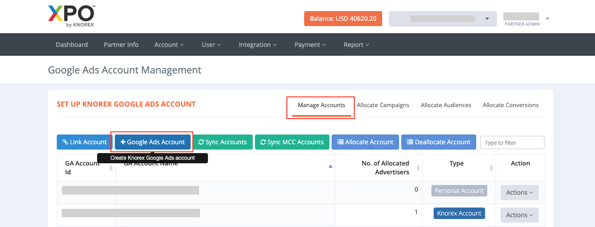
Task: Click the Link Account button
Action: pos(84,142)
